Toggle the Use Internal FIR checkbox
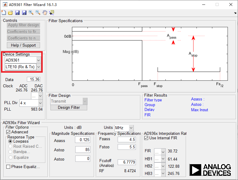238x180 pixels. [146, 138]
